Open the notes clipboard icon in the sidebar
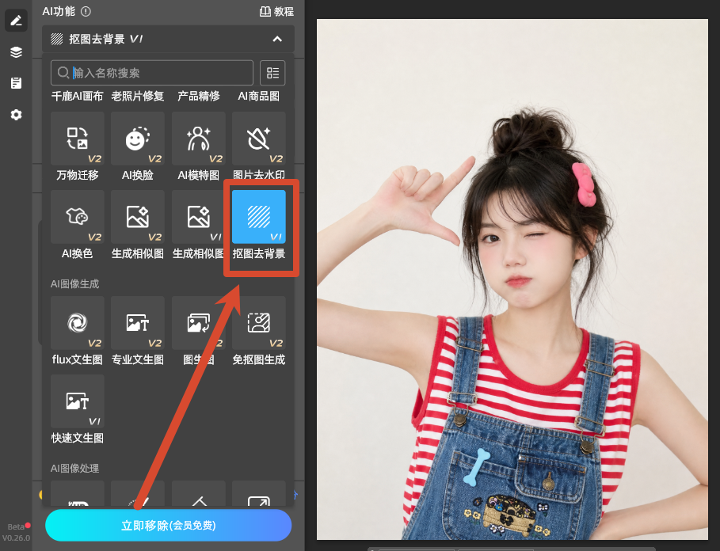 [x=16, y=83]
